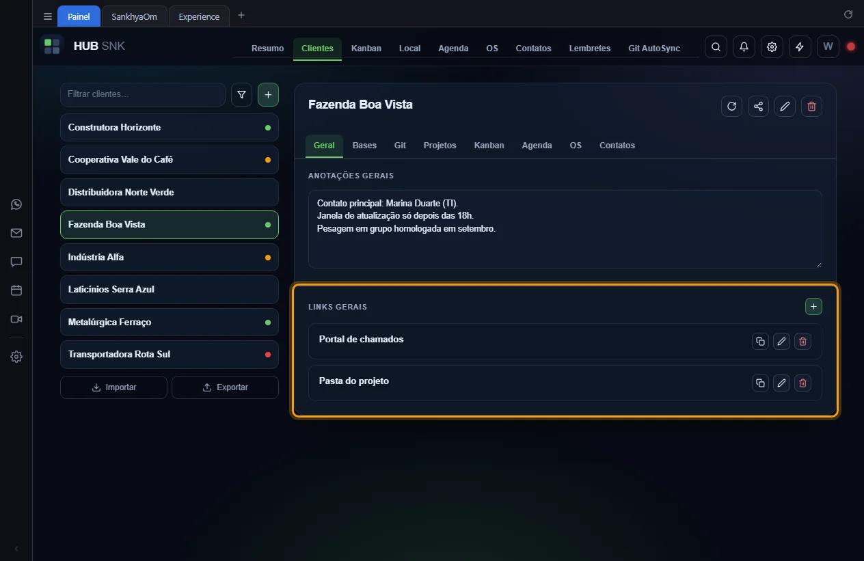Copy the Portal de chamados link
This screenshot has width=864, height=561.
click(x=760, y=342)
